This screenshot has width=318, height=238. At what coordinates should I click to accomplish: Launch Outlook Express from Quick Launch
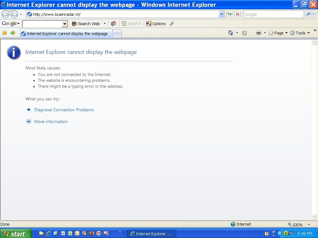(56, 233)
